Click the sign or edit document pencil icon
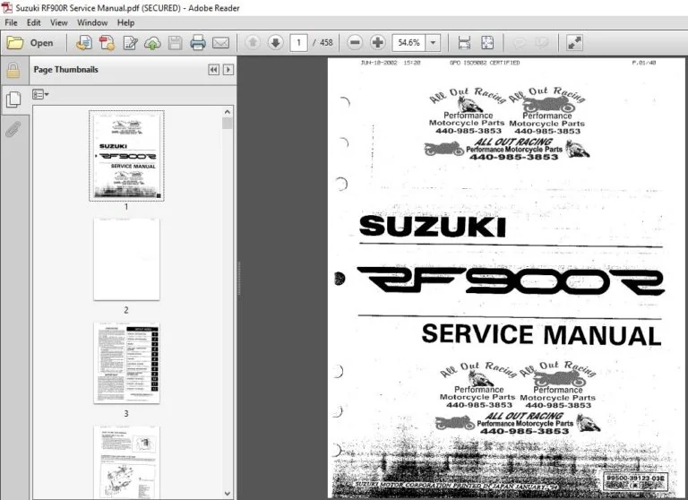 point(130,43)
